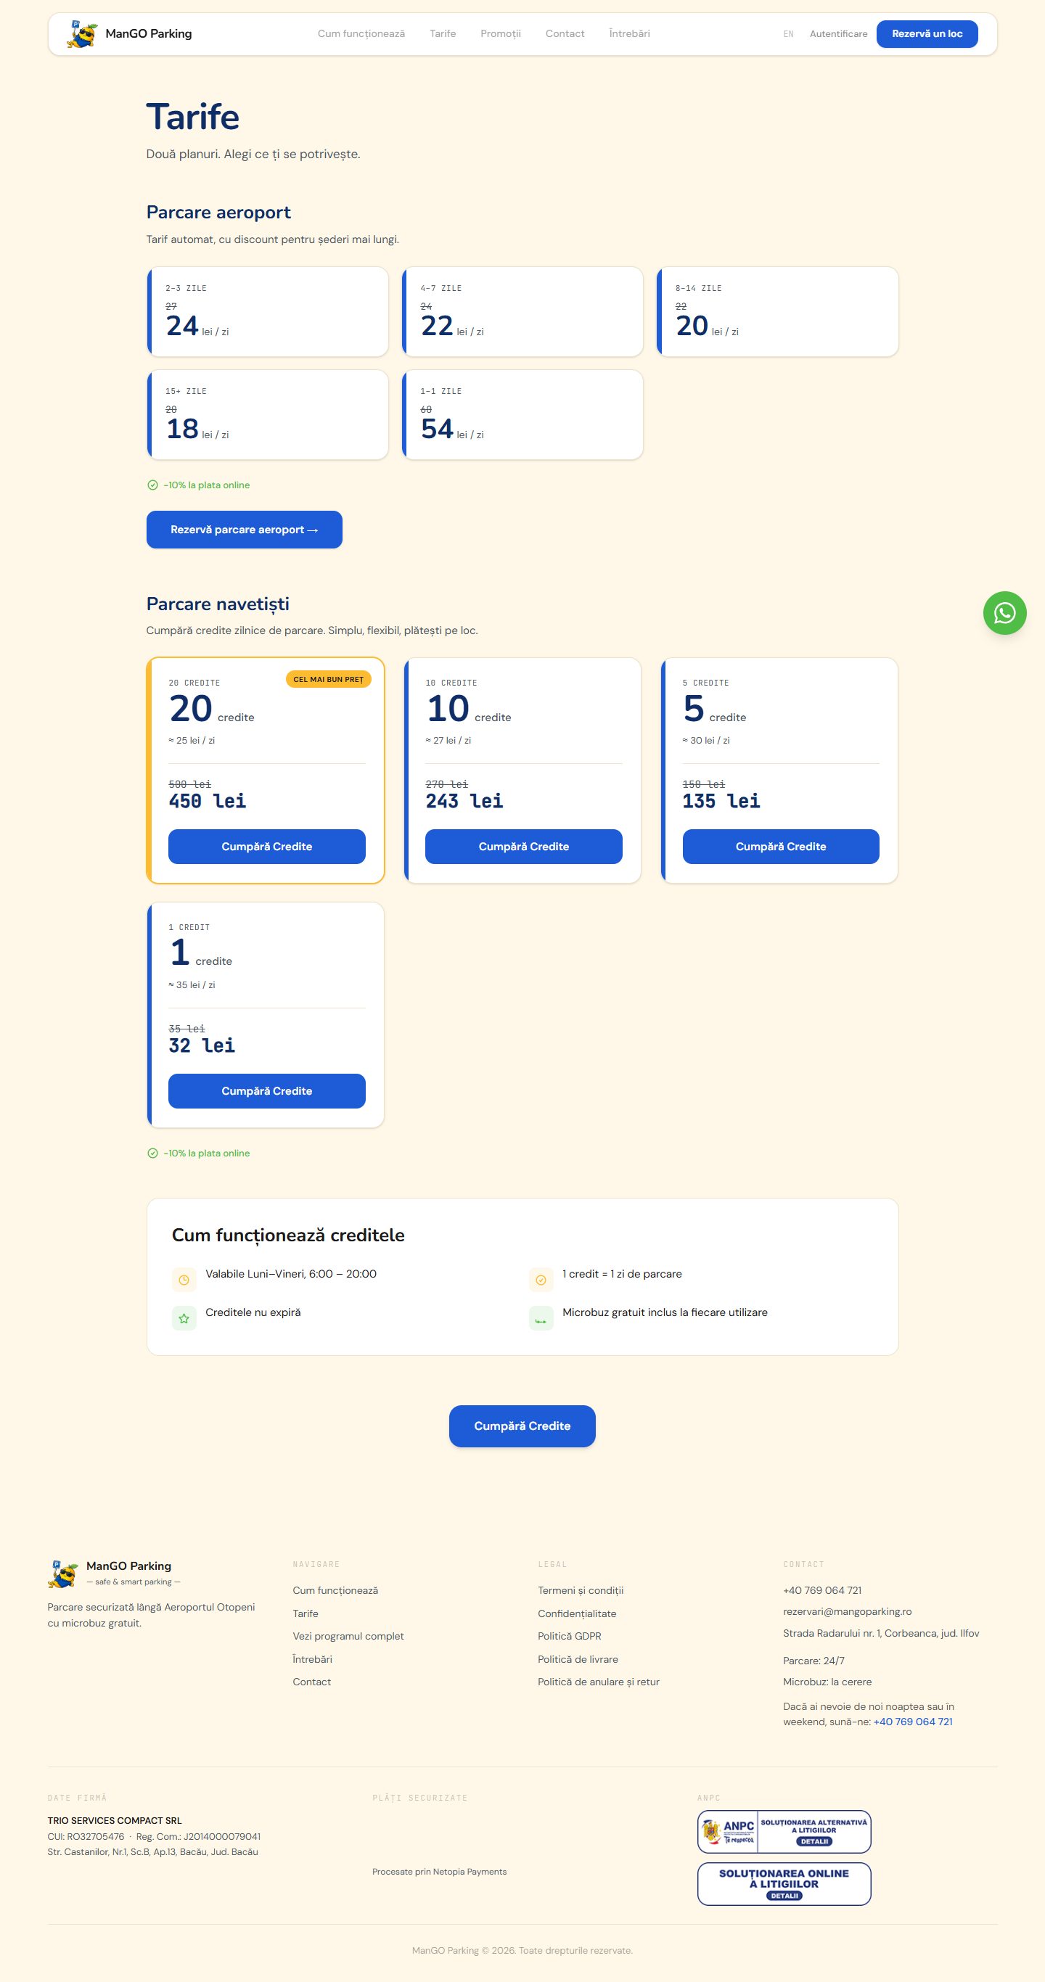Click the CUI: RO32705476 text

click(x=86, y=1837)
